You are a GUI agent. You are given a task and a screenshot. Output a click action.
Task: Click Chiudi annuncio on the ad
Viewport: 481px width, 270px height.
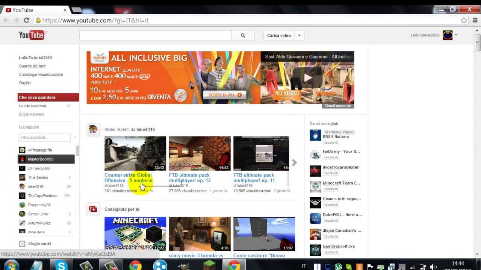click(x=338, y=106)
